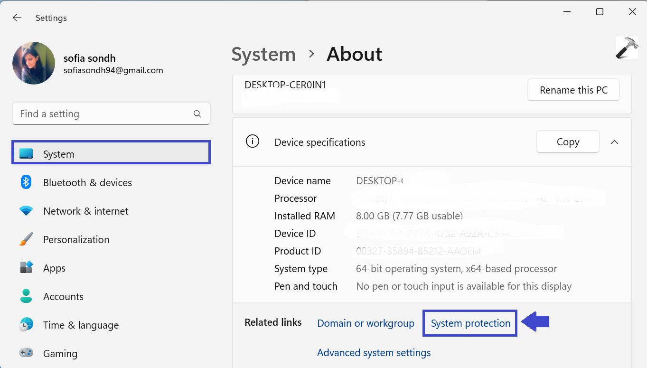Click the Gaming controller icon
This screenshot has width=647, height=368.
(26, 353)
